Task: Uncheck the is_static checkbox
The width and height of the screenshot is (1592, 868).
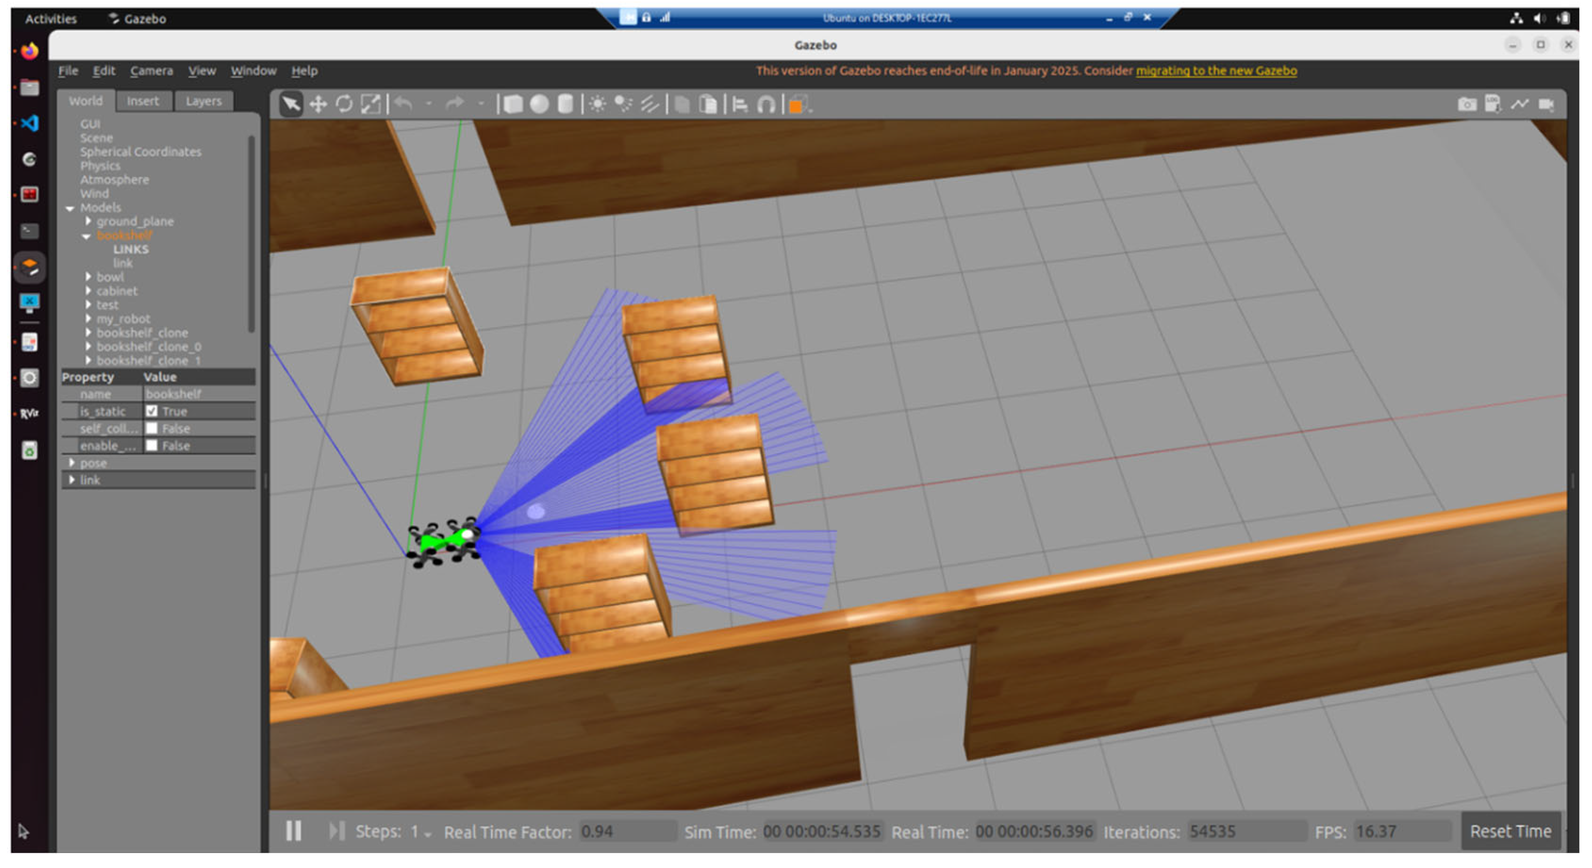Action: (152, 411)
